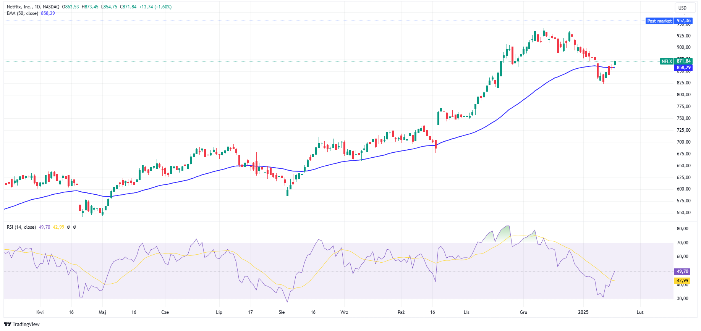Screen dimensions: 701x331
Task: Click the 17 date label on time axis
Action: click(x=250, y=312)
